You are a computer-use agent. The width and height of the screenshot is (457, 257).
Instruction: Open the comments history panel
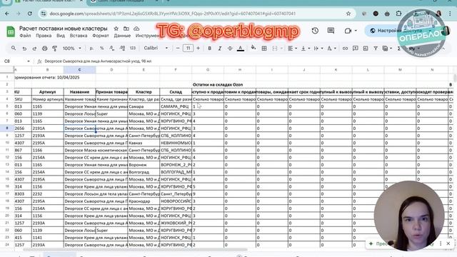(331, 31)
